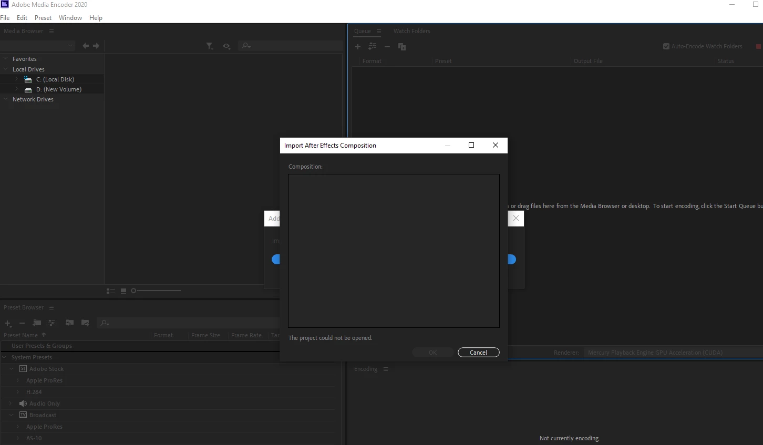The height and width of the screenshot is (445, 763).
Task: Collapse the Broadcast preset group
Action: [x=12, y=415]
